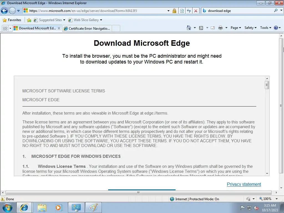Image resolution: width=284 pixels, height=213 pixels.
Task: Open Windows Explorer from taskbar
Action: (x=42, y=208)
